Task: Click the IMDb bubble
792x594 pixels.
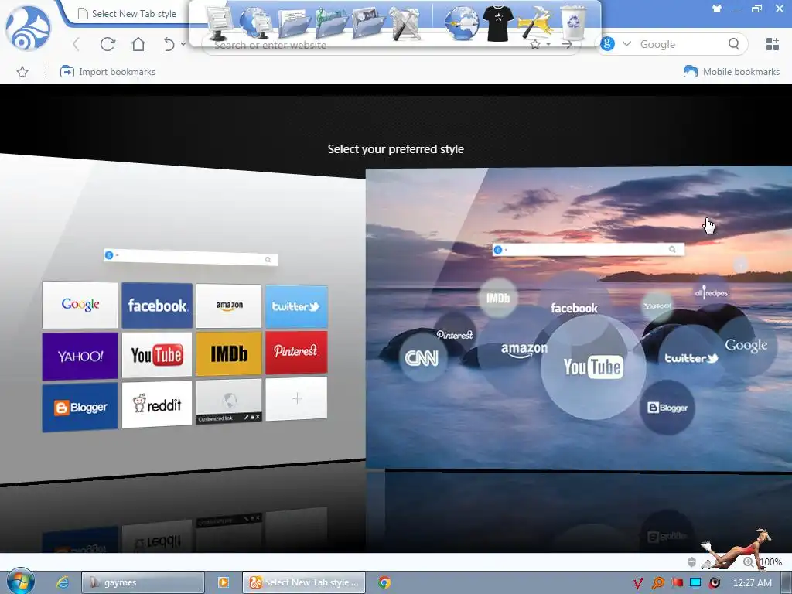Action: point(498,298)
